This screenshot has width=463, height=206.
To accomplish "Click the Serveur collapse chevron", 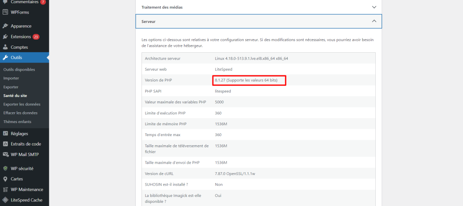I will (x=374, y=21).
